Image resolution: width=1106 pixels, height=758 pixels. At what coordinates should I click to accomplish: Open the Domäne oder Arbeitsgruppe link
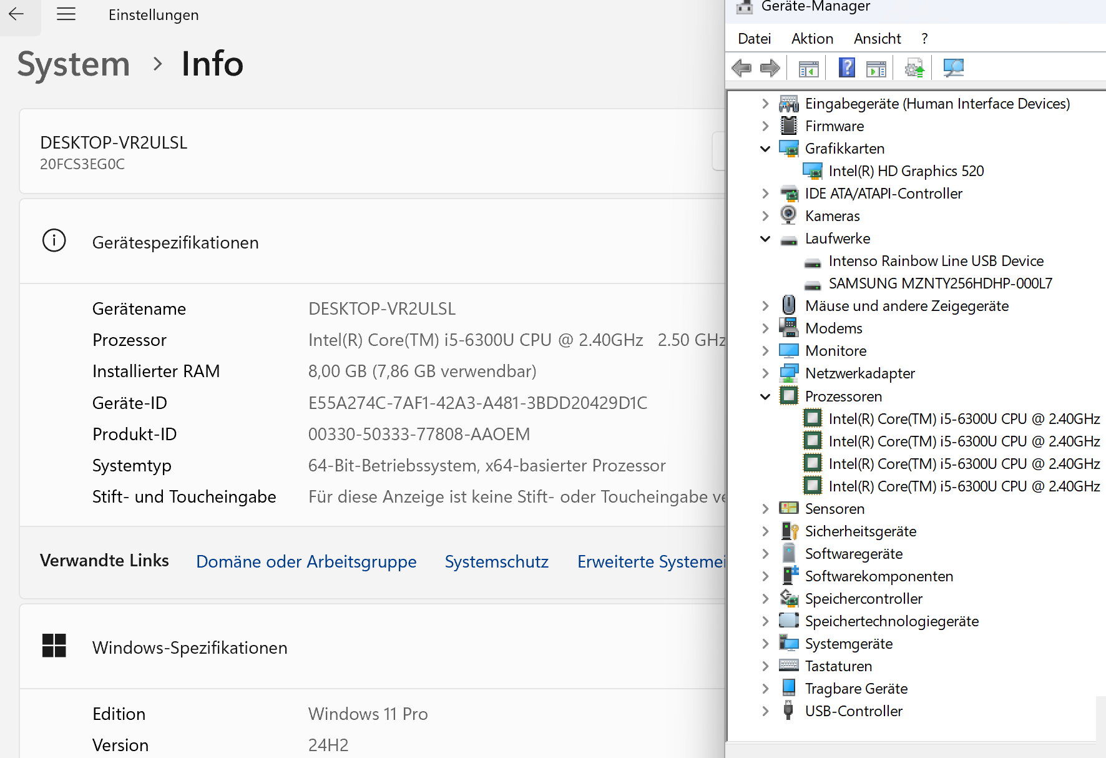[x=306, y=561]
